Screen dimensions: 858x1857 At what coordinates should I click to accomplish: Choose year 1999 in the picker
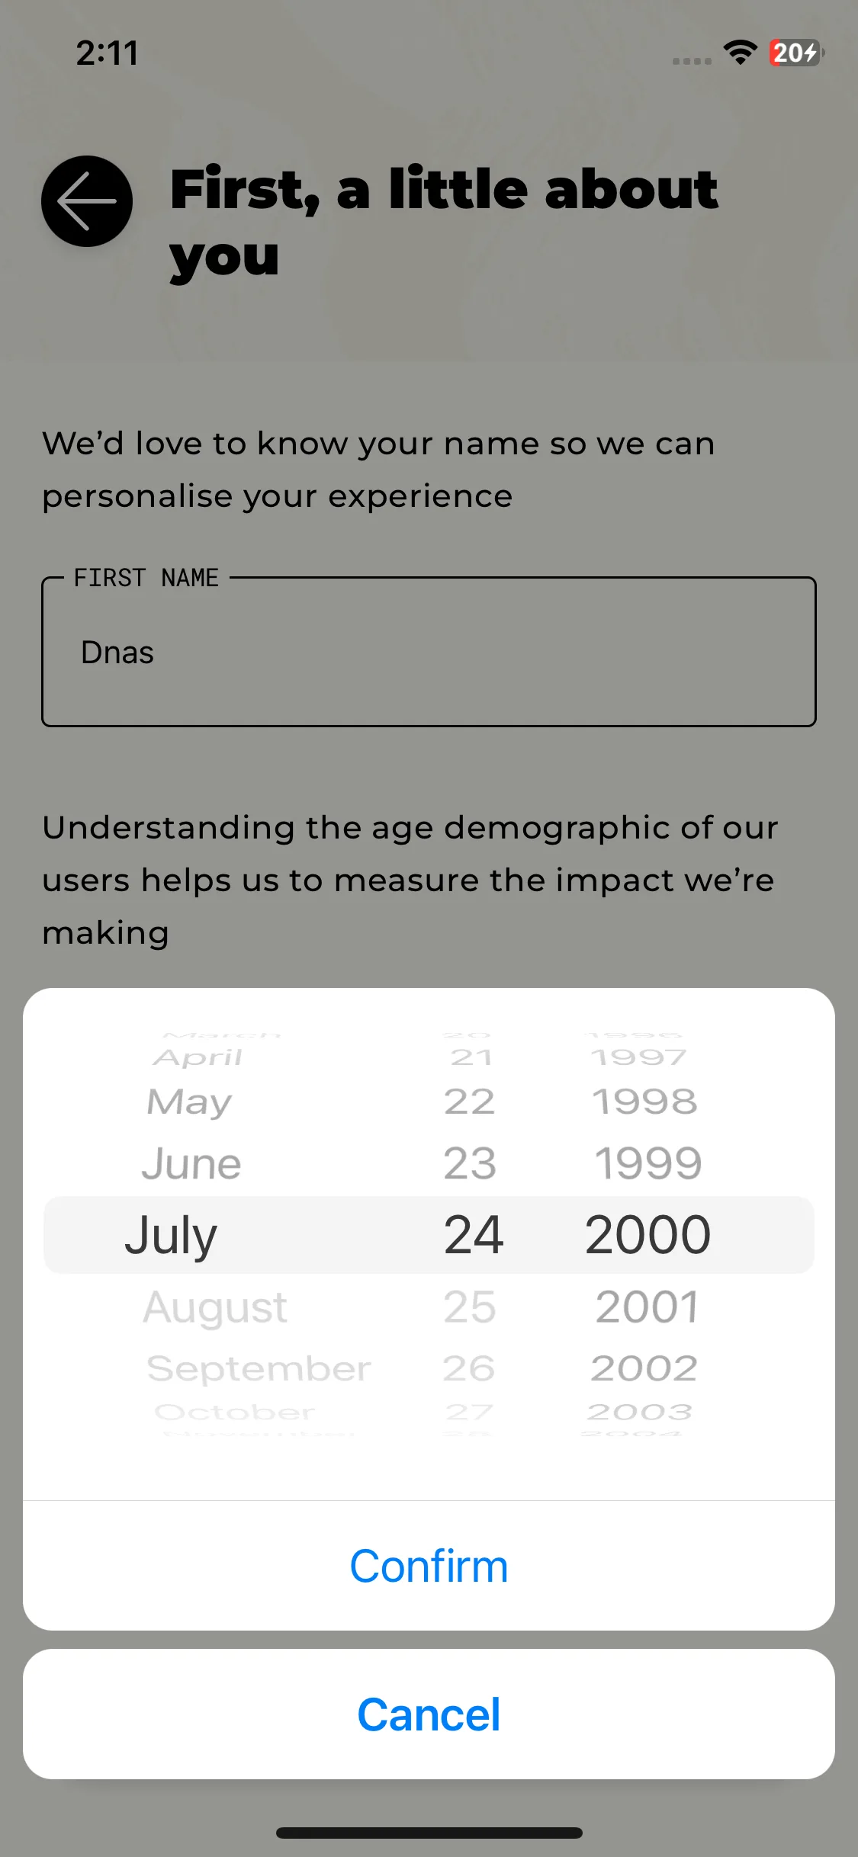pyautogui.click(x=648, y=1163)
